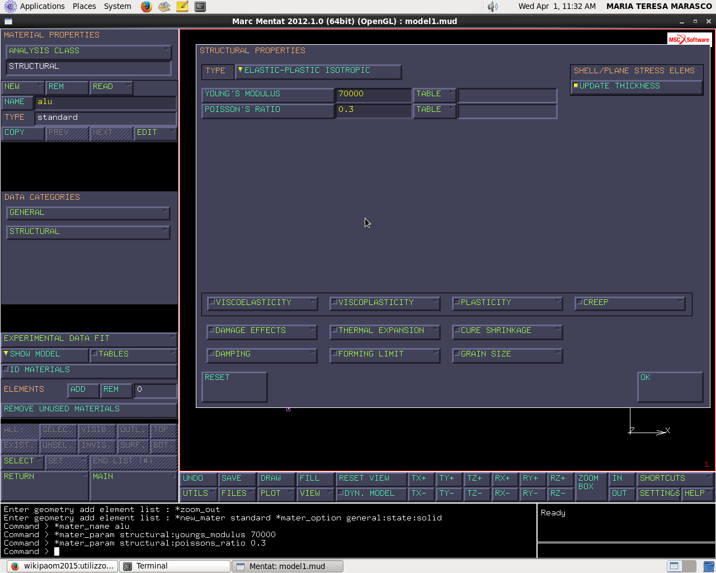Click the ZOOM BOX button
716x573 pixels.
tap(592, 486)
